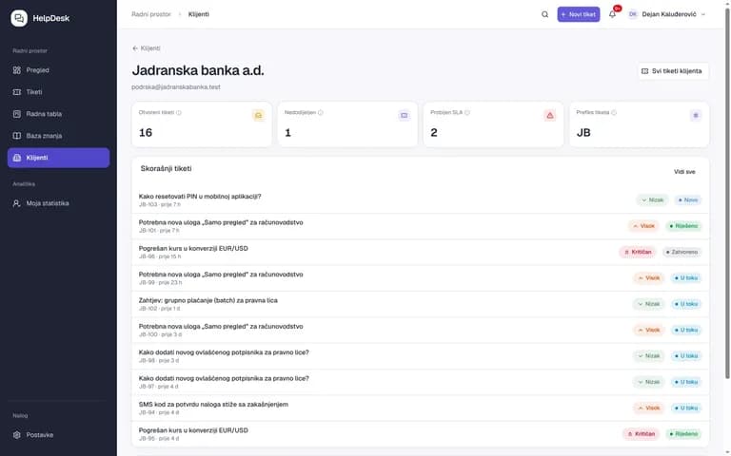Click plus icon in Novi tiket button

click(563, 14)
